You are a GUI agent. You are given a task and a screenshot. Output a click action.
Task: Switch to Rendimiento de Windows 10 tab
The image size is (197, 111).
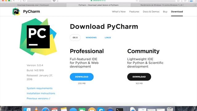pos(162,5)
